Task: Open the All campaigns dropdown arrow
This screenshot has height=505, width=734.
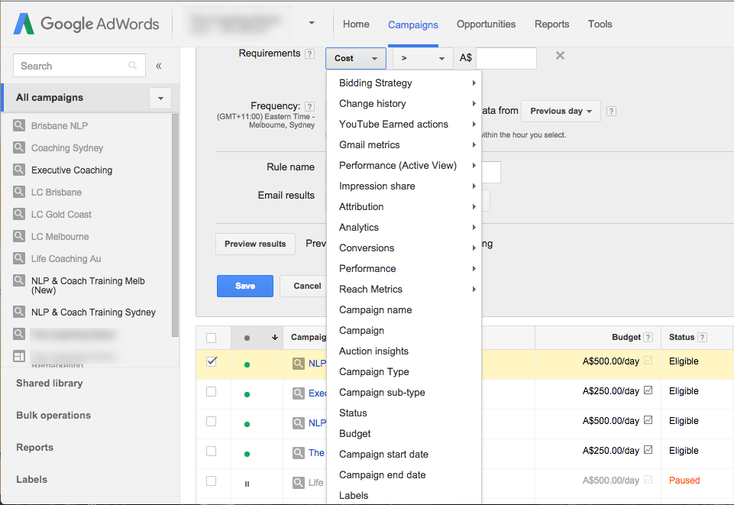Action: (160, 99)
